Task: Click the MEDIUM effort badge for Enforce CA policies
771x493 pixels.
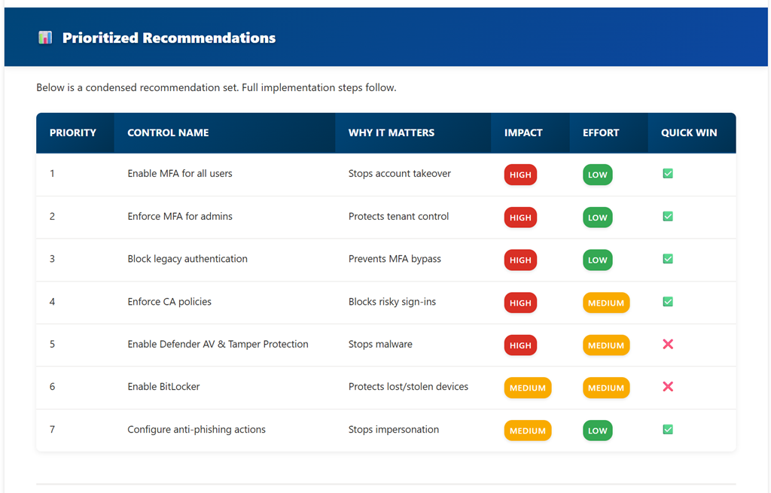Action: point(606,303)
